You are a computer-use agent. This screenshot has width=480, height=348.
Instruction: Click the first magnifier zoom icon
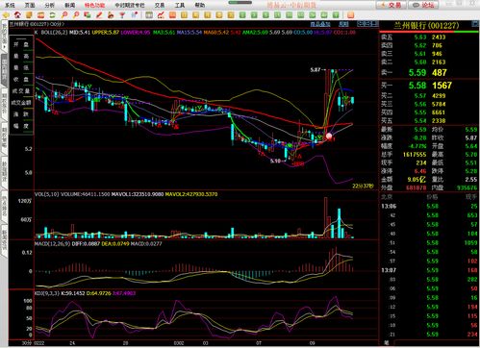click(64, 14)
